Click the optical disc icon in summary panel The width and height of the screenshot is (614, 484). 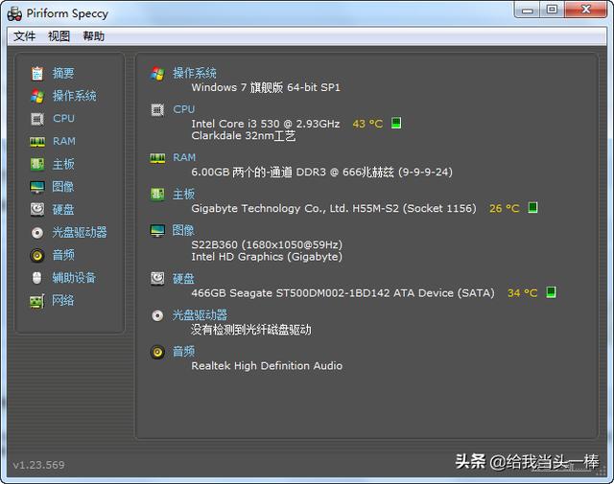point(157,315)
